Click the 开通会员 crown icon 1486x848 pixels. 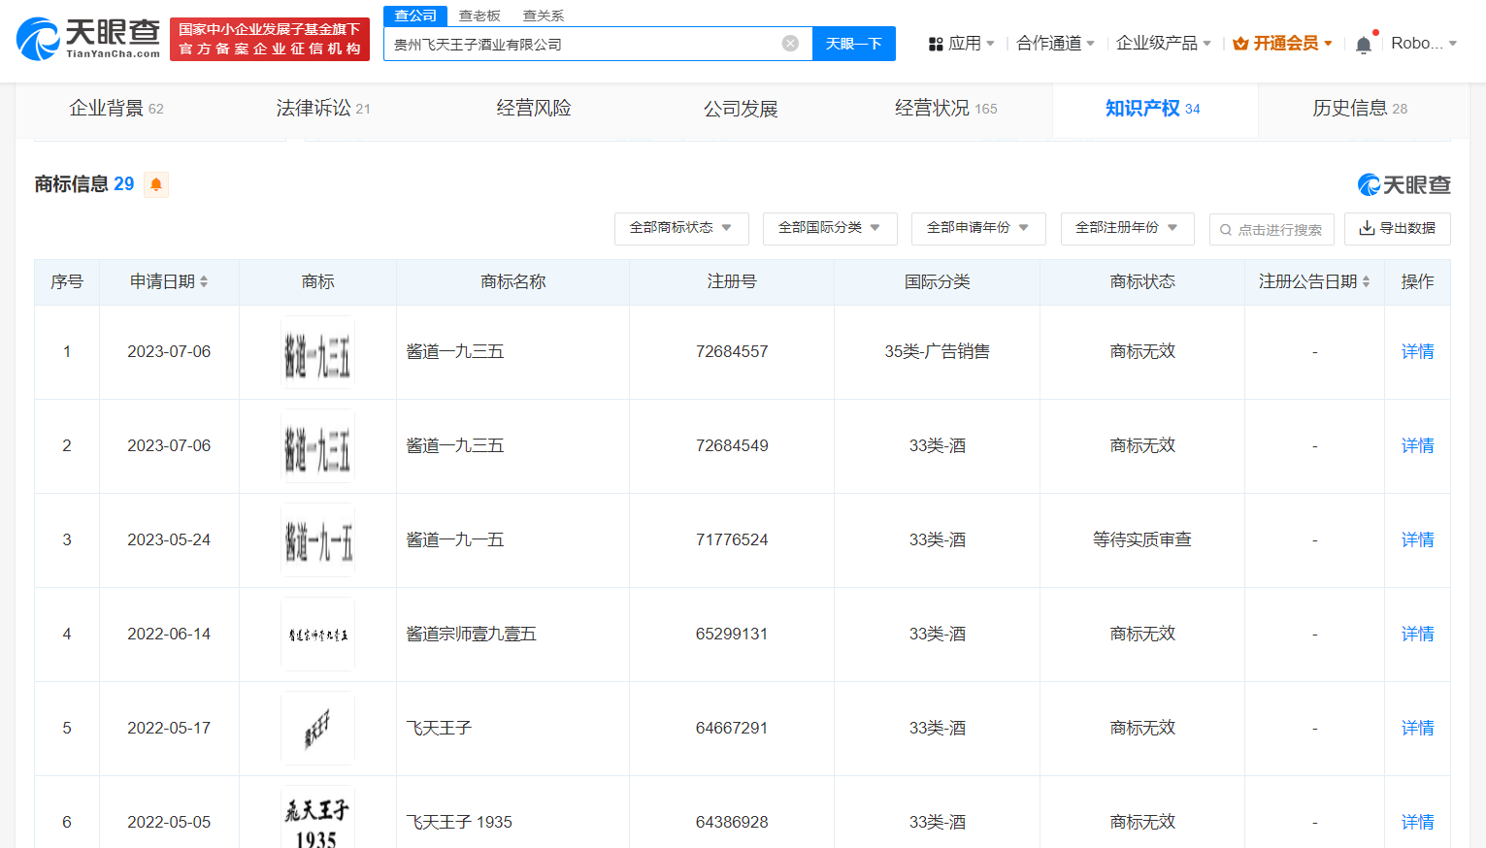[x=1239, y=43]
